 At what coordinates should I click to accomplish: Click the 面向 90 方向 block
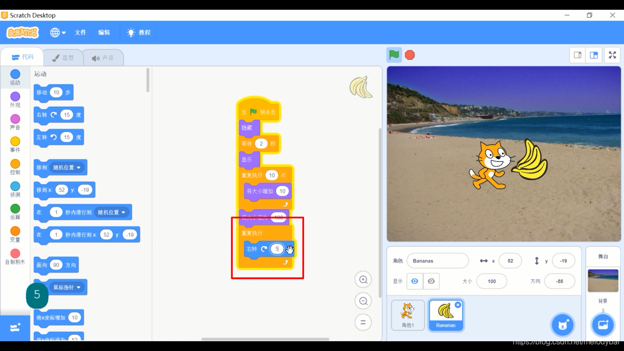coord(56,265)
